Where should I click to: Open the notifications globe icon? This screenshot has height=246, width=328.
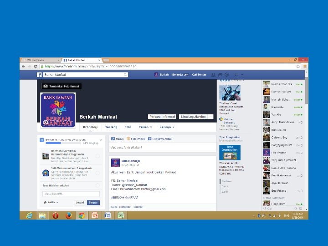pyautogui.click(x=227, y=75)
